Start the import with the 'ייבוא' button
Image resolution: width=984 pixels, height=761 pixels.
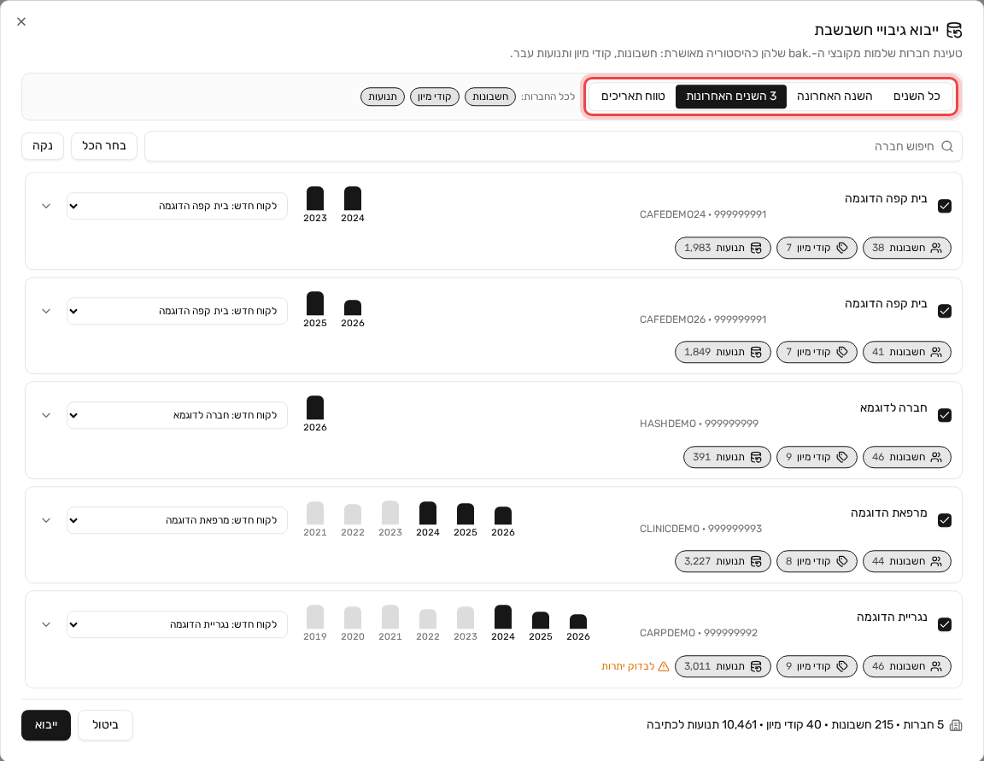(x=46, y=724)
